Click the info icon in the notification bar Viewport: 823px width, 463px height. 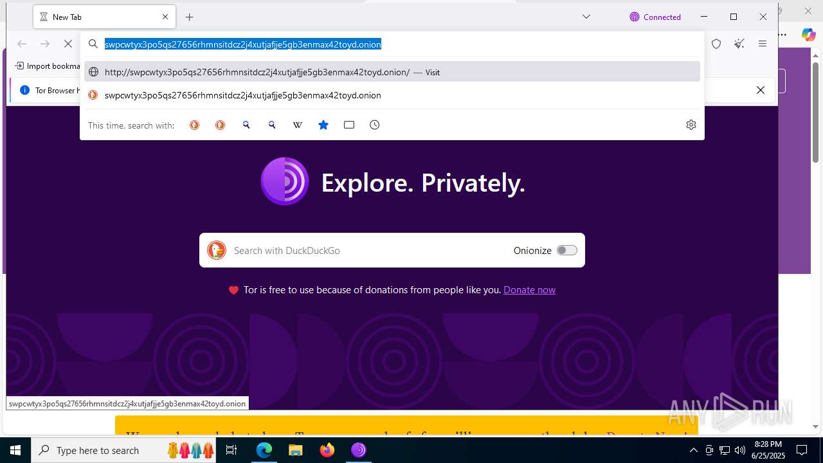tap(24, 90)
